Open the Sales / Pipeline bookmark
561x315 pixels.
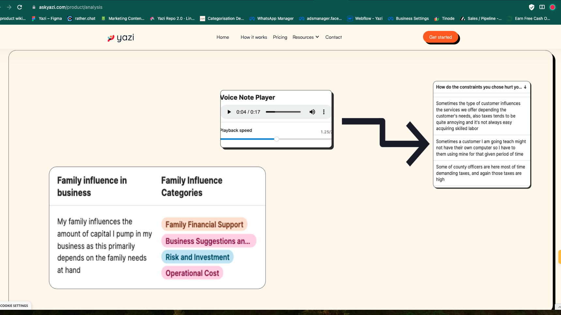(x=481, y=19)
